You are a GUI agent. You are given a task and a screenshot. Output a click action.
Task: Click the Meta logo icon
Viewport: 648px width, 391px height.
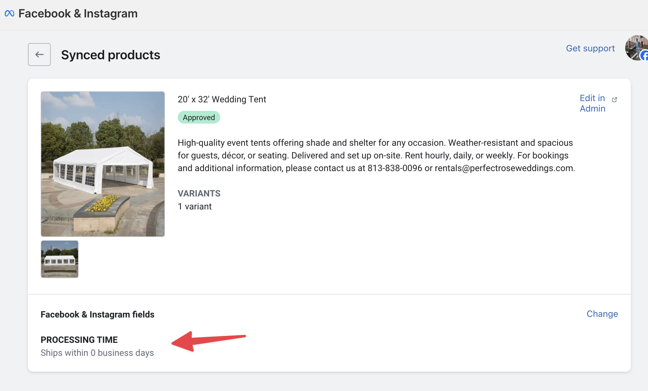pyautogui.click(x=10, y=13)
